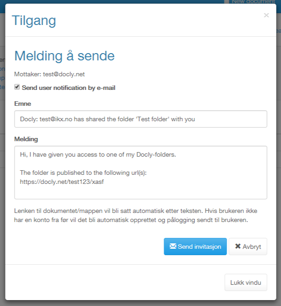This screenshot has width=281, height=306.
Task: Close the Tilgang dialog with the × icon
Action: point(266,15)
